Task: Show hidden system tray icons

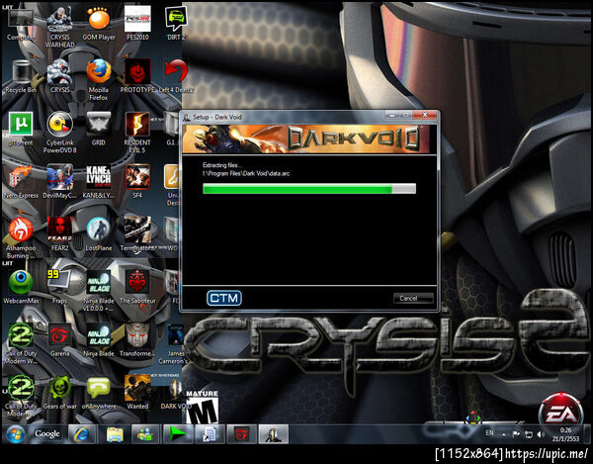Action: pyautogui.click(x=504, y=434)
